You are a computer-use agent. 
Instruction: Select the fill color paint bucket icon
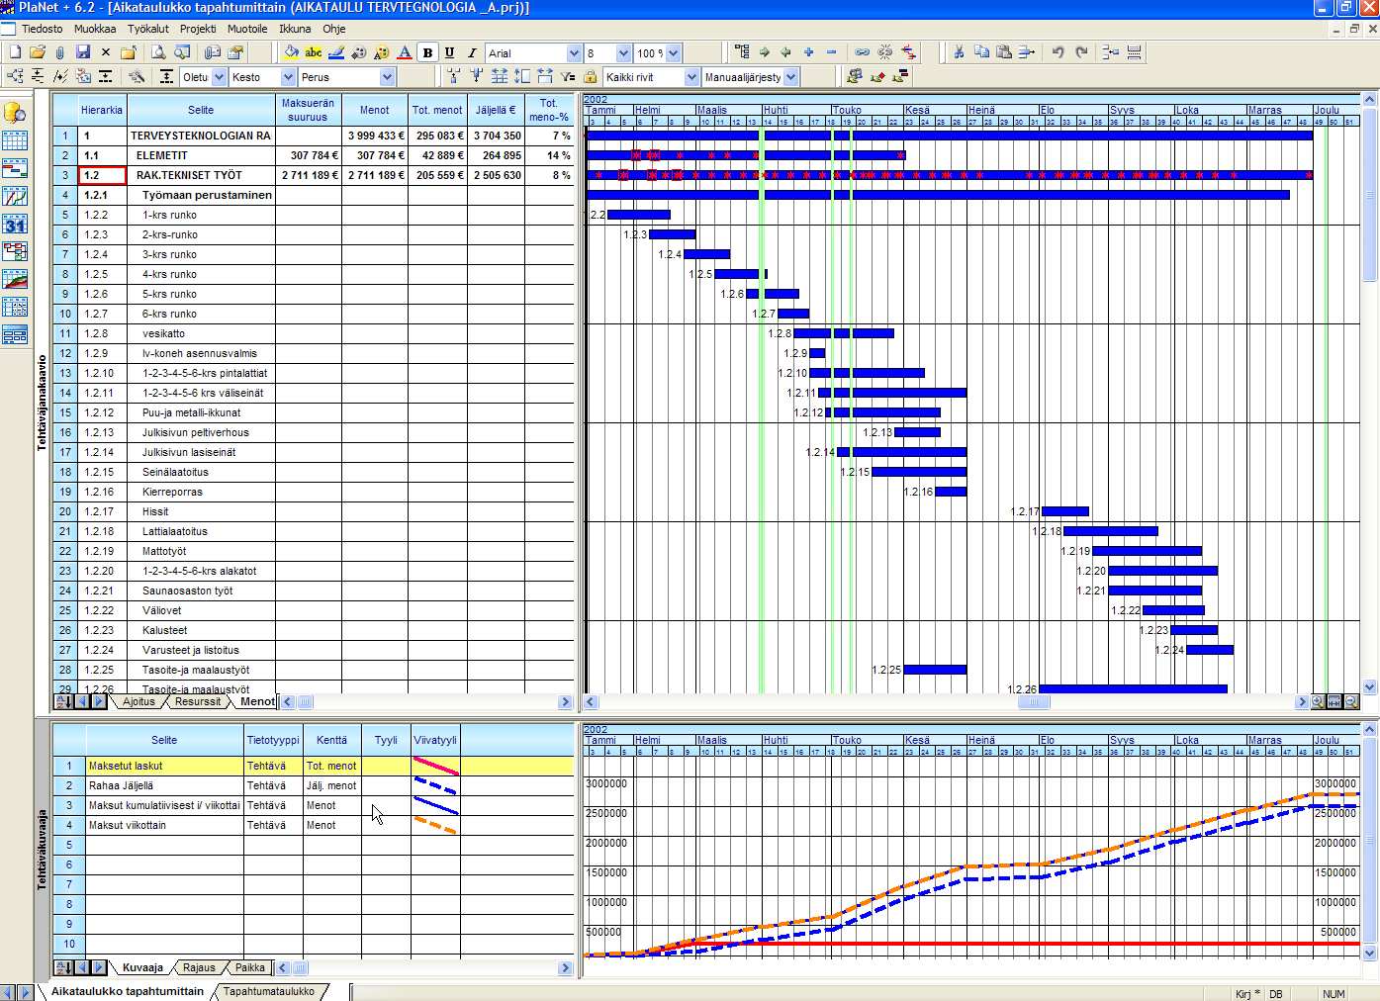(x=291, y=52)
